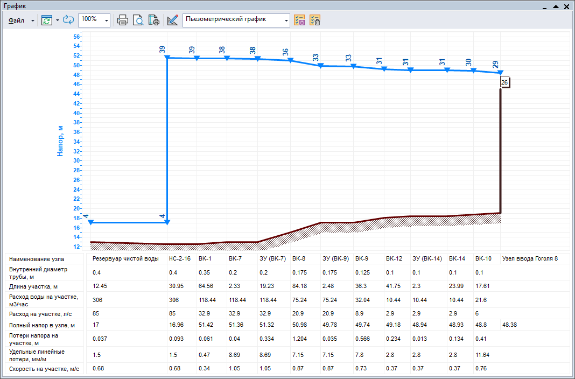Expand the Пьезометрический график dropdown

coord(286,20)
